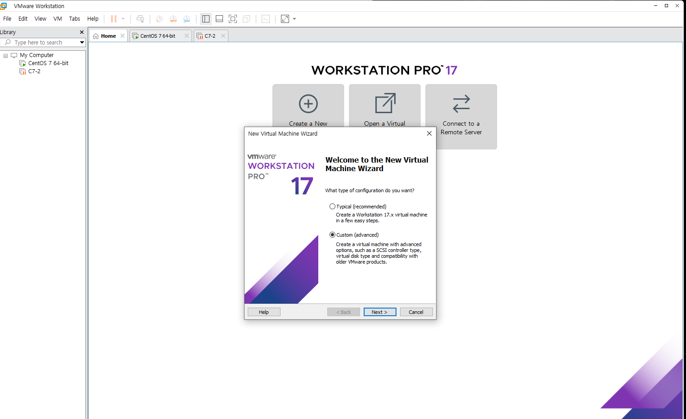This screenshot has height=419, width=686.
Task: Select C7-2 in the library tree
Action: (34, 71)
